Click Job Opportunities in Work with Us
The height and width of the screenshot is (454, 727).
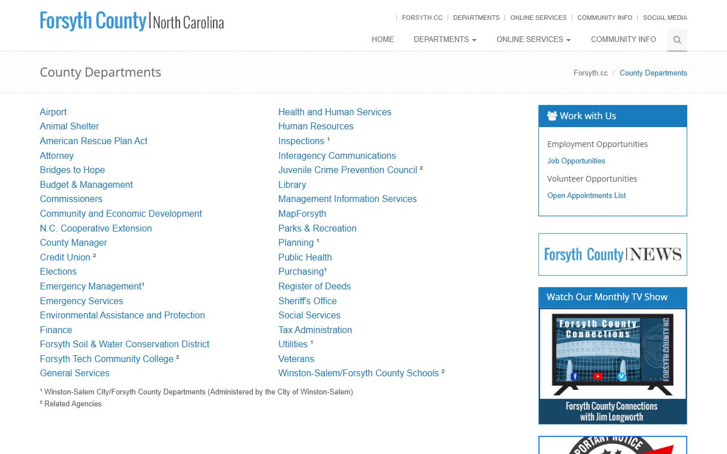pos(576,161)
